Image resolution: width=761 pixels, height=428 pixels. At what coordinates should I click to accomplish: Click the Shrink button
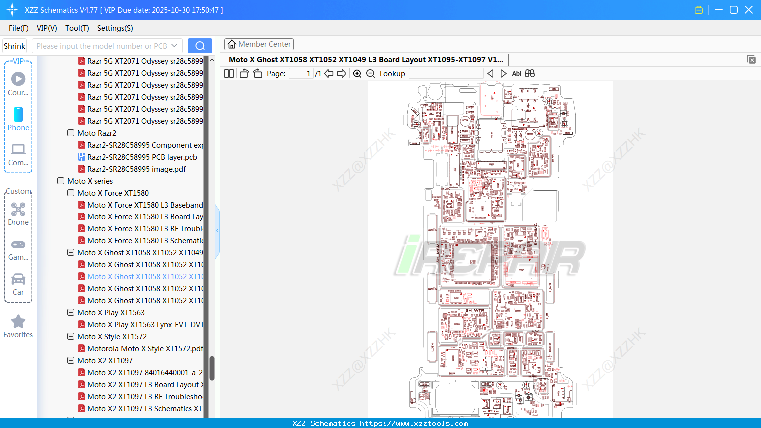[14, 45]
